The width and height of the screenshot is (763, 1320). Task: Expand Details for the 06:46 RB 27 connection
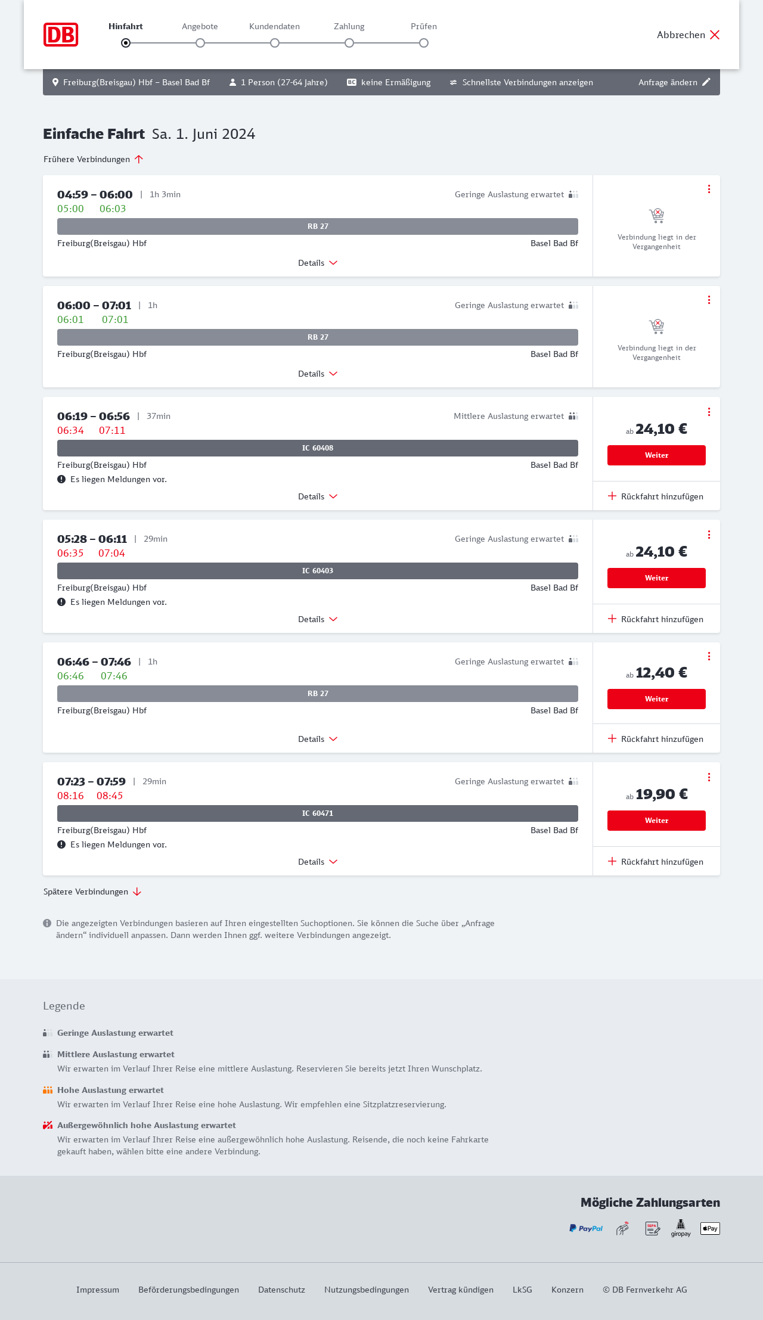[318, 739]
